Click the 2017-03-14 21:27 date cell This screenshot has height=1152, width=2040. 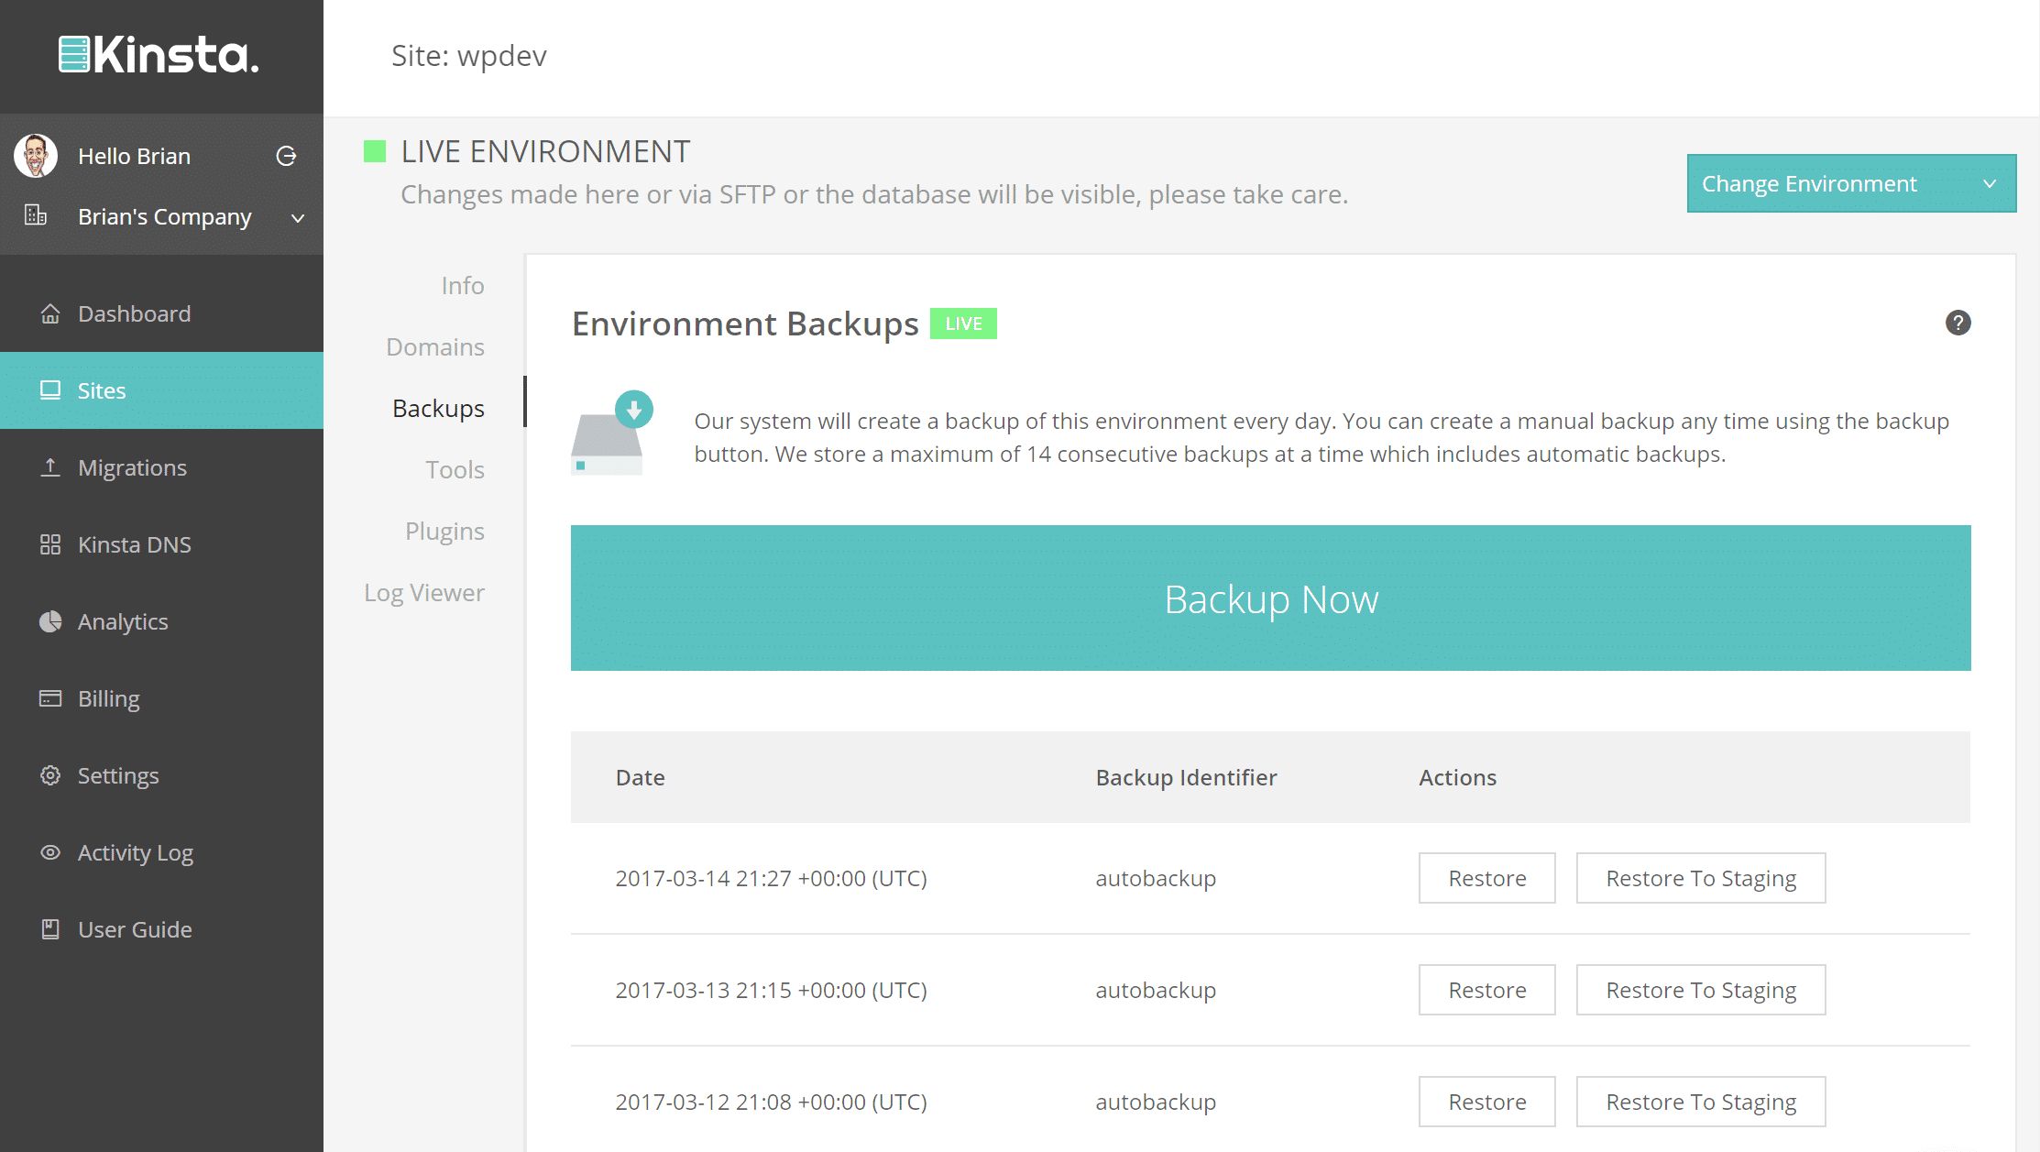click(771, 878)
